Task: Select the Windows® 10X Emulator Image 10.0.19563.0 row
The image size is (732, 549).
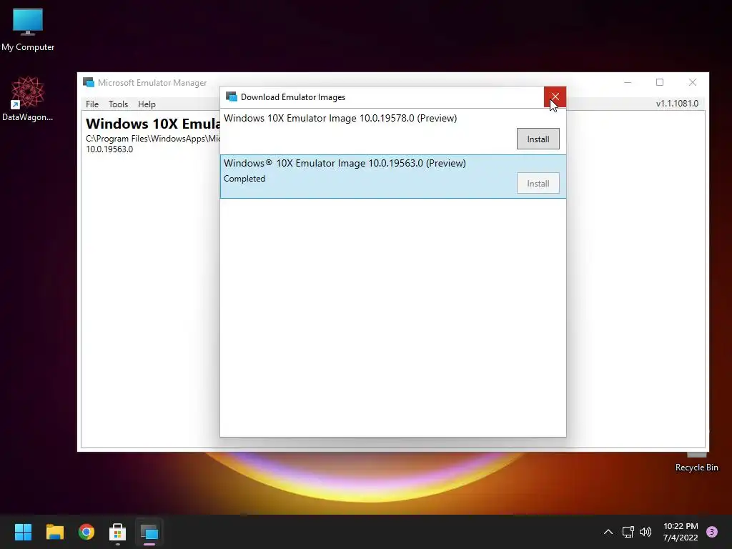Action: click(x=393, y=177)
